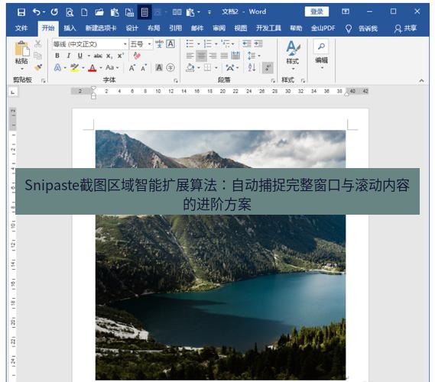Open the numbering list dropdown arrow
435x382 pixels.
tap(216, 44)
